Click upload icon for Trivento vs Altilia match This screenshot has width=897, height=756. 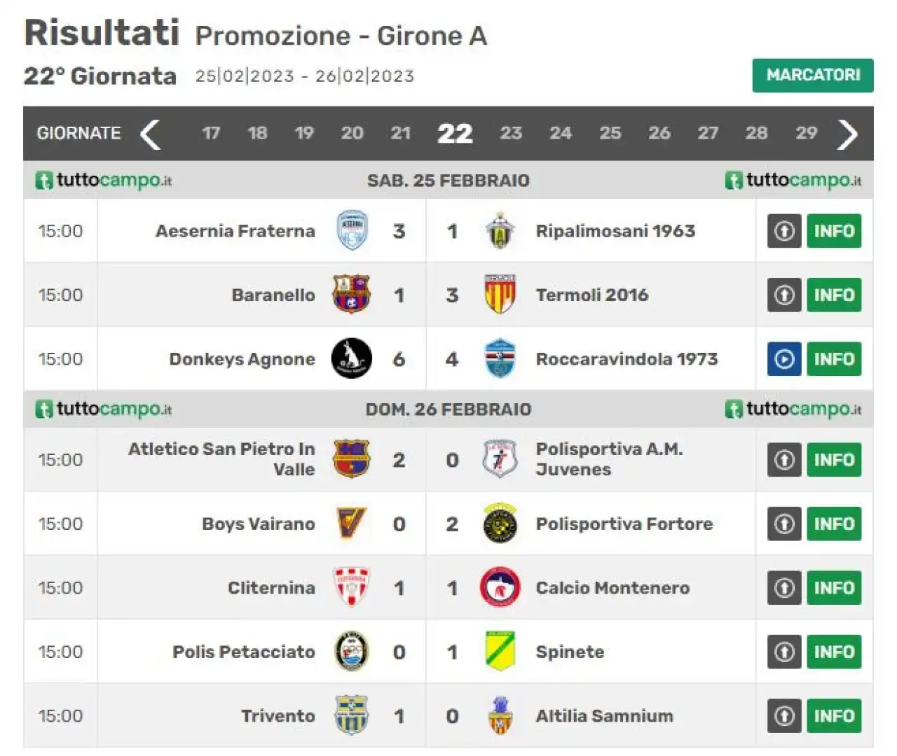784,715
